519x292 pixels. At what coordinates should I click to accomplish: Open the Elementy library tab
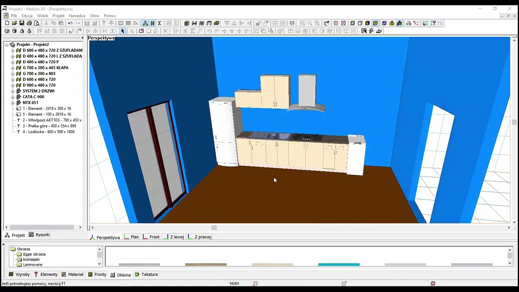click(x=46, y=275)
